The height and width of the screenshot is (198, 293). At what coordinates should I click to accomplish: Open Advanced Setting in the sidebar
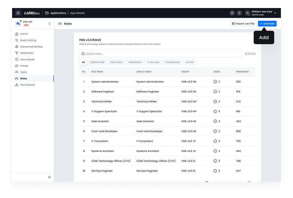[31, 47]
